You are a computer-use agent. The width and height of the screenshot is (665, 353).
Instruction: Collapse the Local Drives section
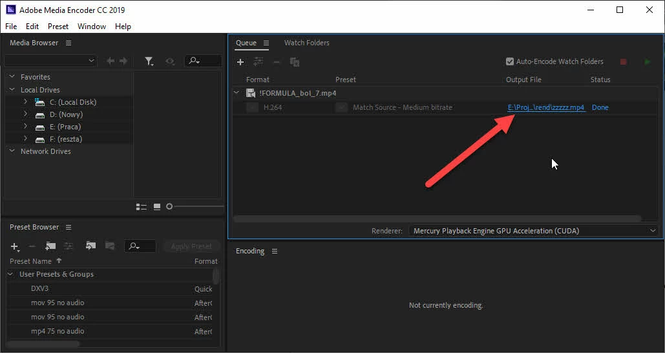click(x=12, y=89)
